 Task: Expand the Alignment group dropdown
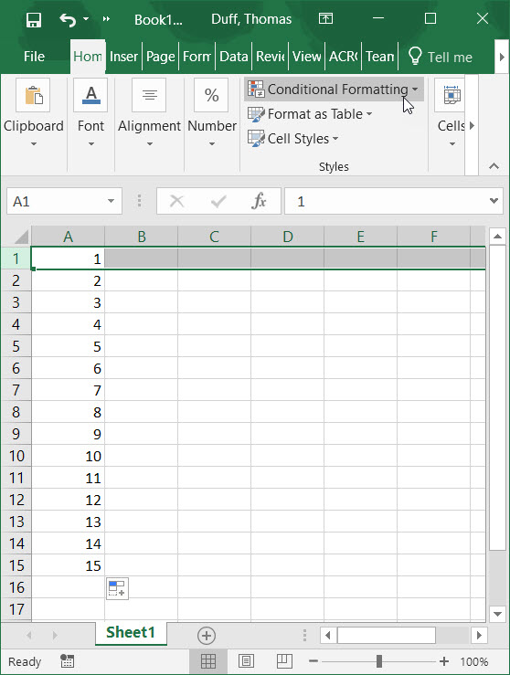coord(150,143)
